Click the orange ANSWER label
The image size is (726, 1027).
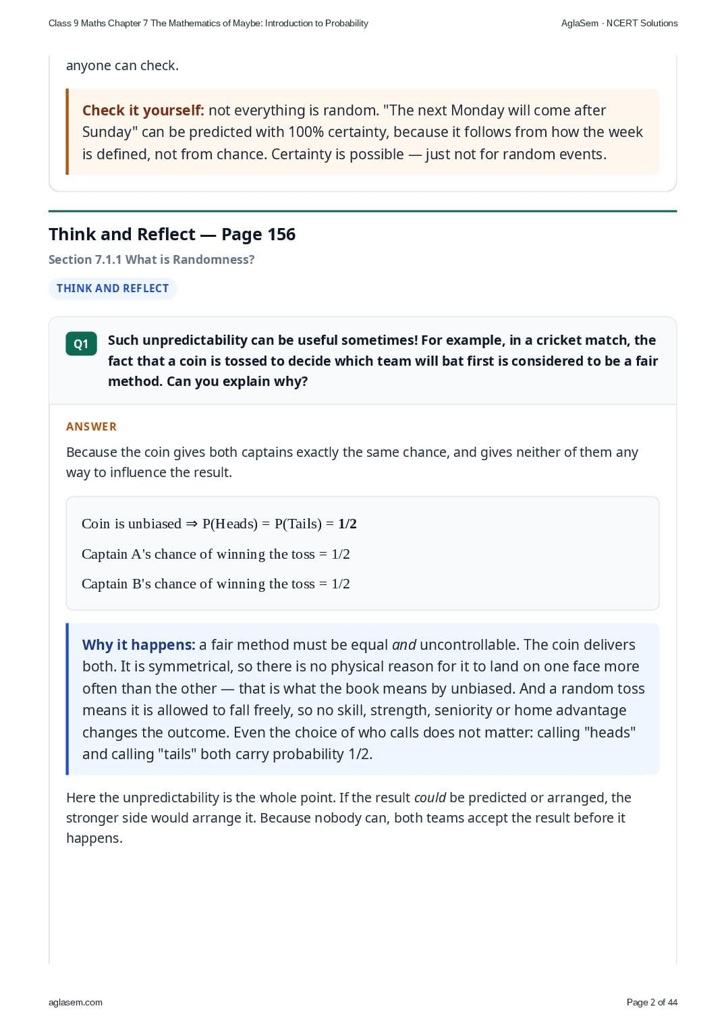coord(92,426)
